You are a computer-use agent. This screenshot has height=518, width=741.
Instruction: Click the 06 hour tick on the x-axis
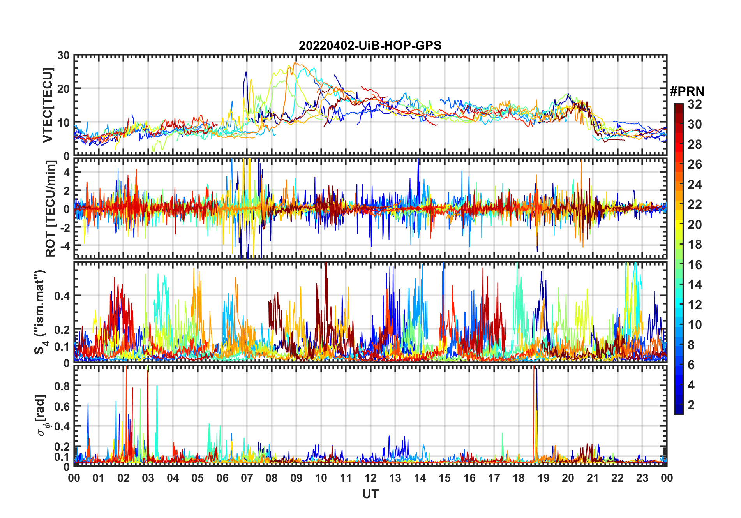tap(222, 478)
